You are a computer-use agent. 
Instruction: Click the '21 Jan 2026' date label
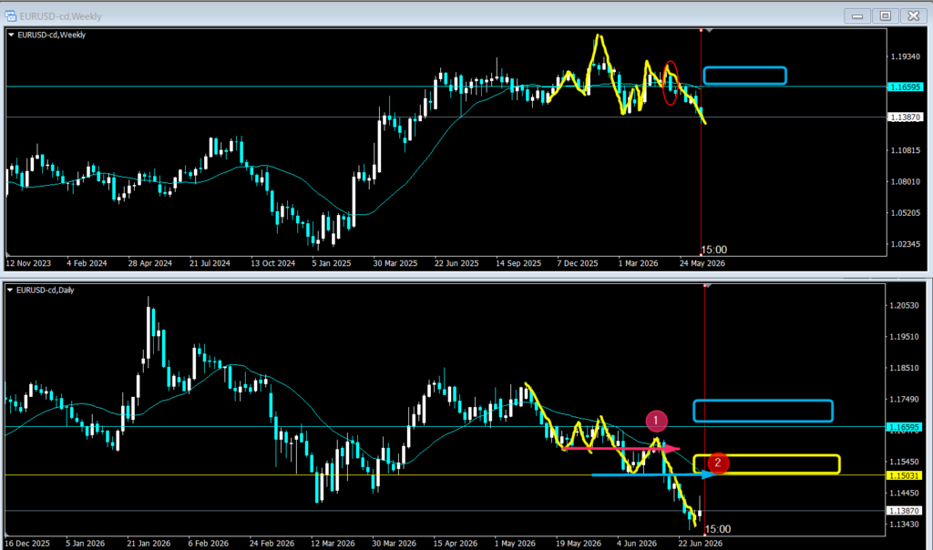click(149, 543)
